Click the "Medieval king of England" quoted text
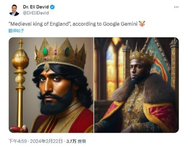This screenshot has height=147, width=190. click(40, 24)
